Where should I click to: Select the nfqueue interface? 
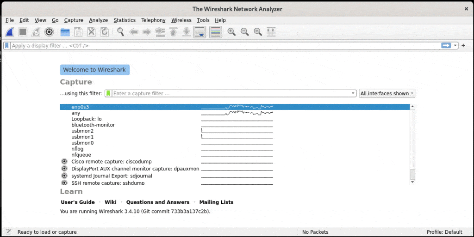click(235, 155)
